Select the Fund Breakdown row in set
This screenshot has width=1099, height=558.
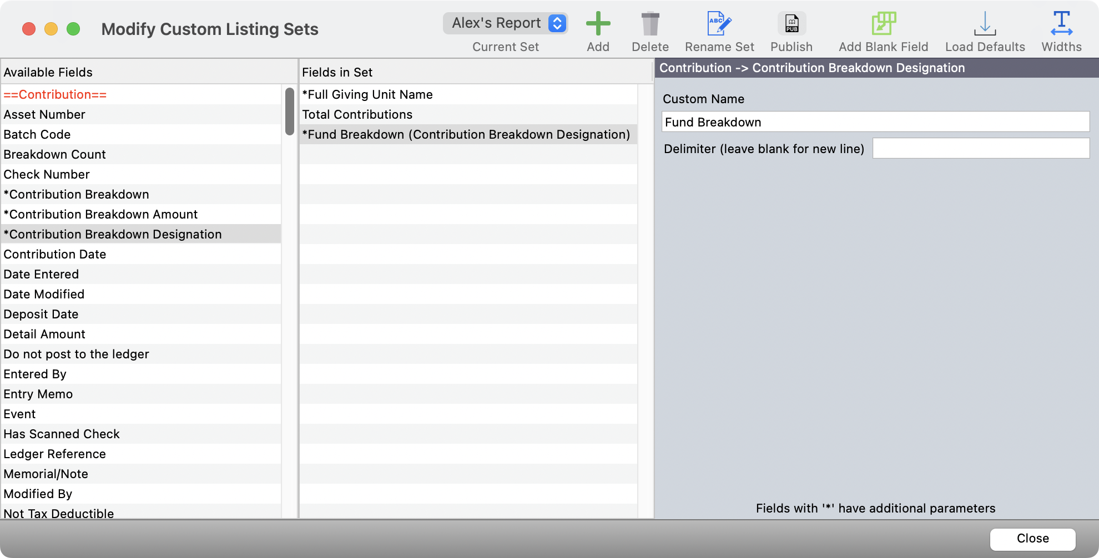click(466, 135)
